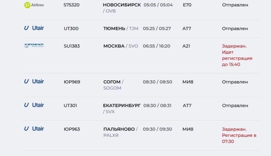Click aircraft type A21
This screenshot has height=156, width=271.
click(186, 46)
